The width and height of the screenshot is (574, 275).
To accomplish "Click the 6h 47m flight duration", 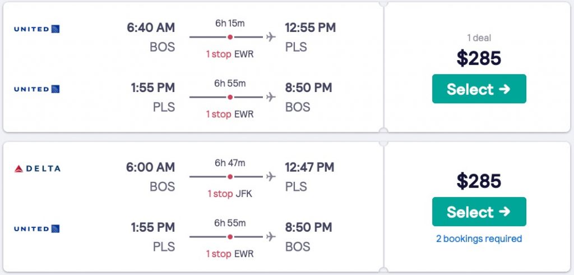I will click(x=230, y=163).
